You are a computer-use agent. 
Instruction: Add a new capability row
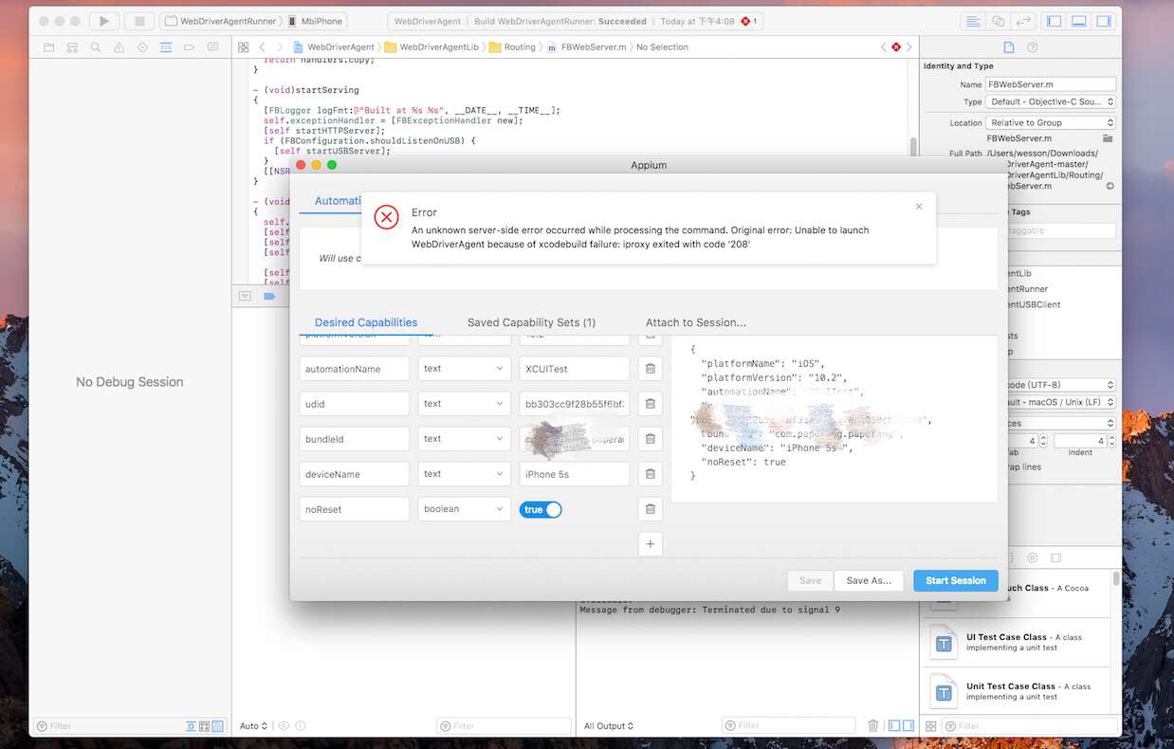click(x=650, y=544)
